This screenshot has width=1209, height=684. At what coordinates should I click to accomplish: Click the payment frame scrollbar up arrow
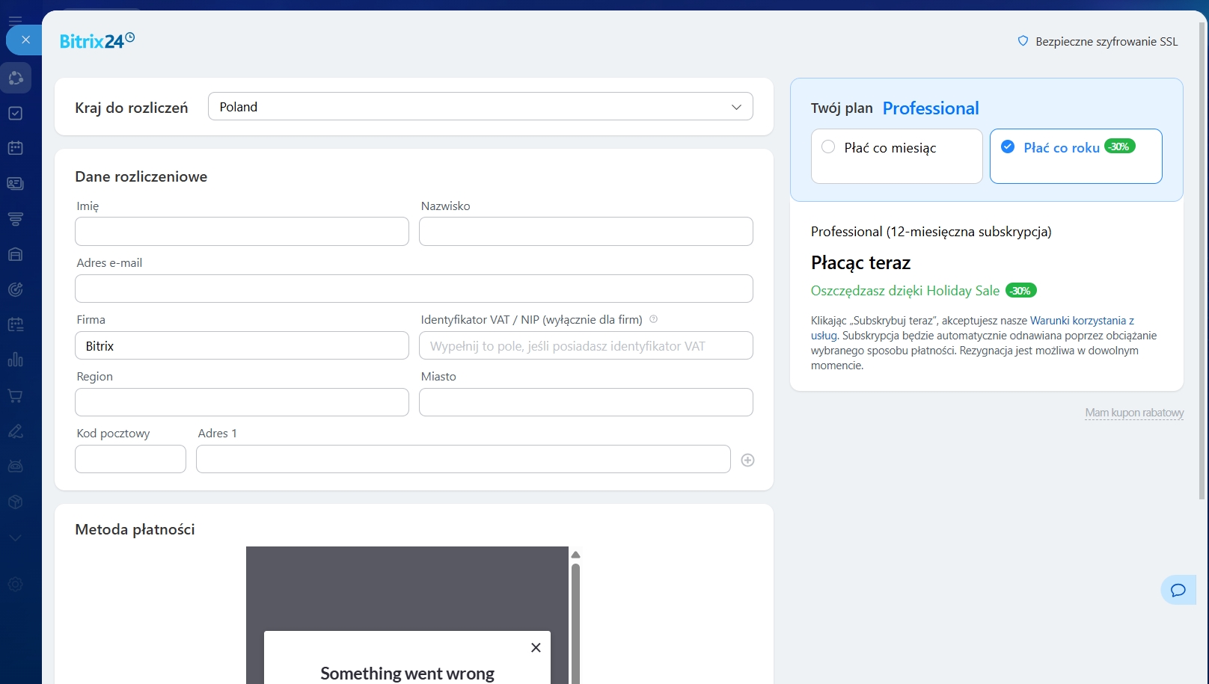[x=575, y=555]
